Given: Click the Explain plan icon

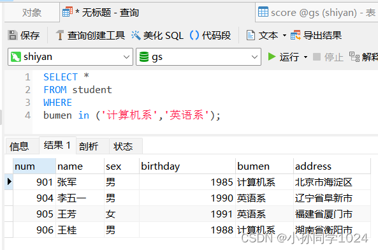Looking at the screenshot, I should click(x=354, y=57).
